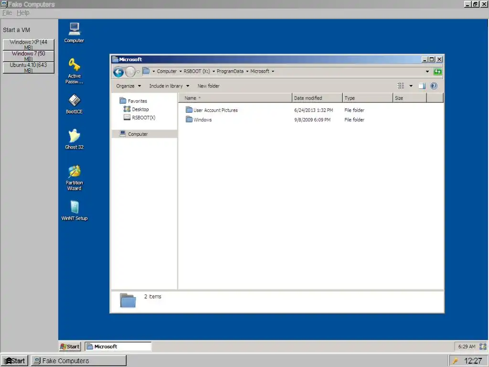This screenshot has height=367, width=489.
Task: Open the Organize dropdown menu
Action: [x=128, y=86]
